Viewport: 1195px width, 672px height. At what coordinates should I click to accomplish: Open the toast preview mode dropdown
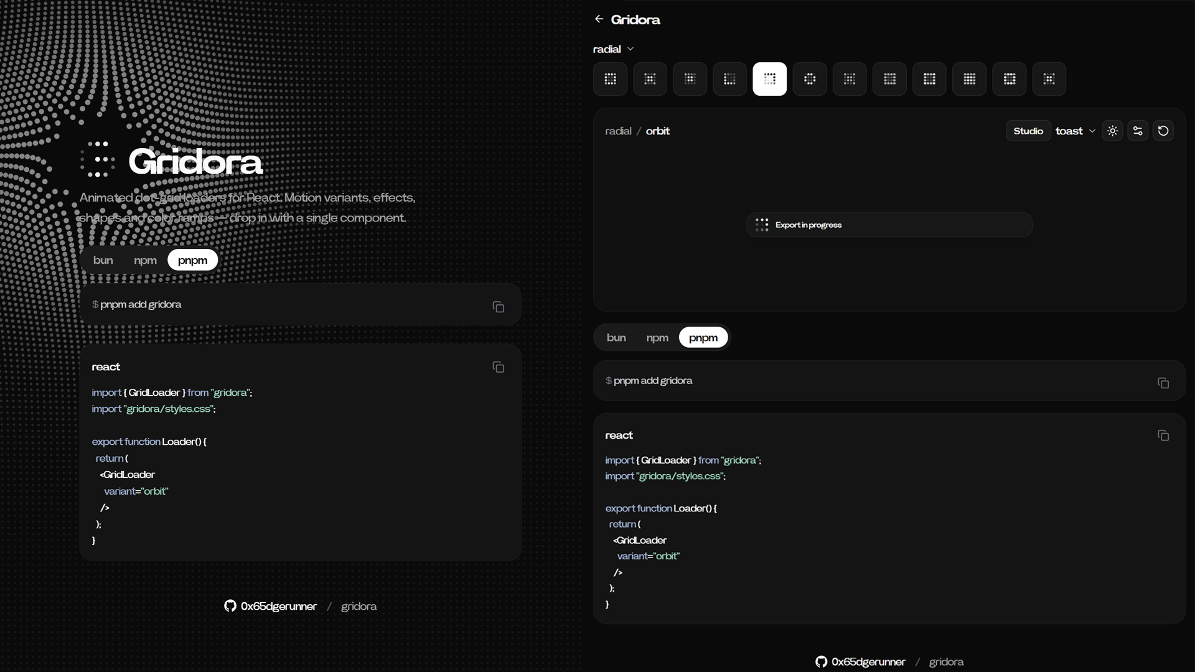1075,131
